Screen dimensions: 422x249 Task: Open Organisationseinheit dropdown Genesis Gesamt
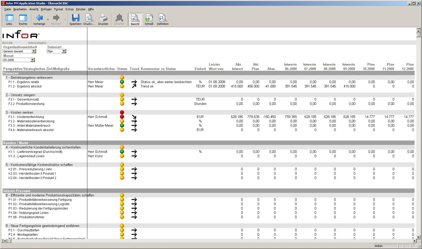[x=34, y=51]
